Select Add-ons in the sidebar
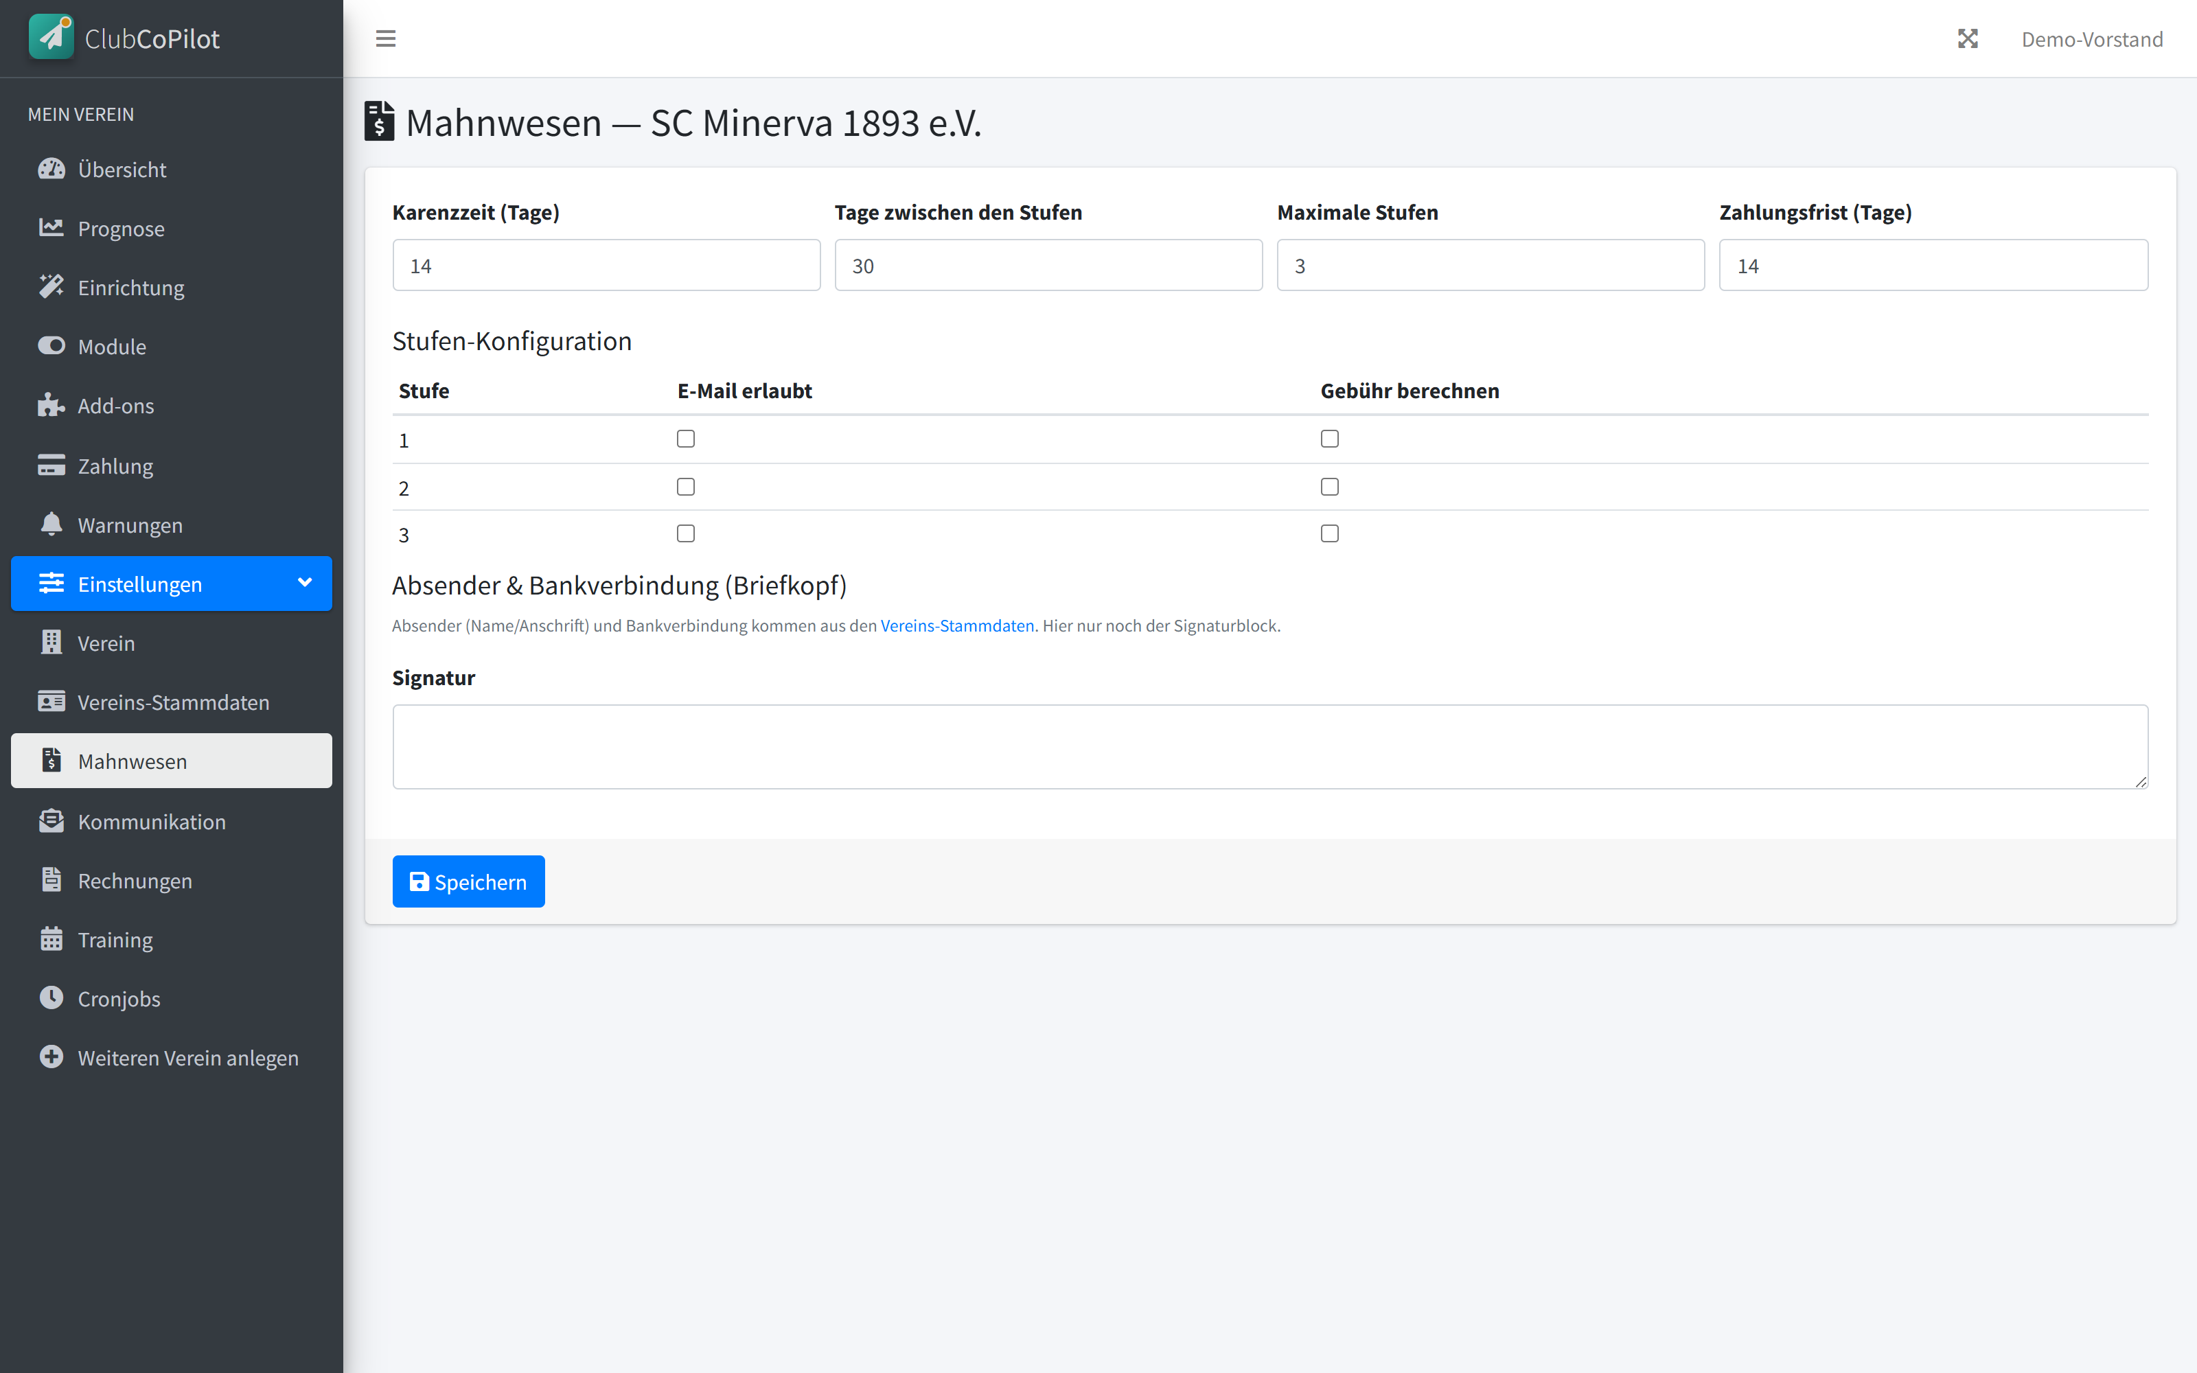 (x=172, y=405)
